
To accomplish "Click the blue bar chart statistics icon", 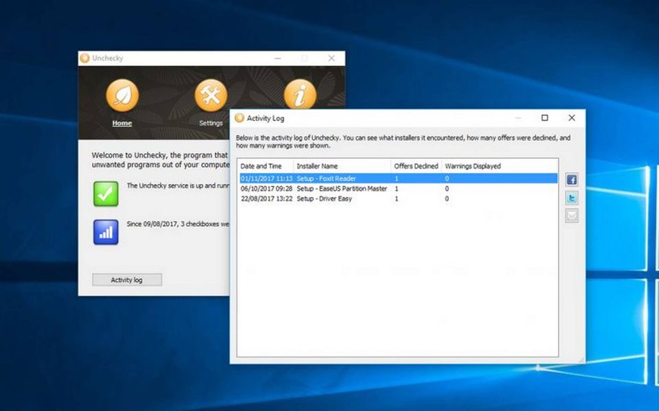I will point(106,232).
